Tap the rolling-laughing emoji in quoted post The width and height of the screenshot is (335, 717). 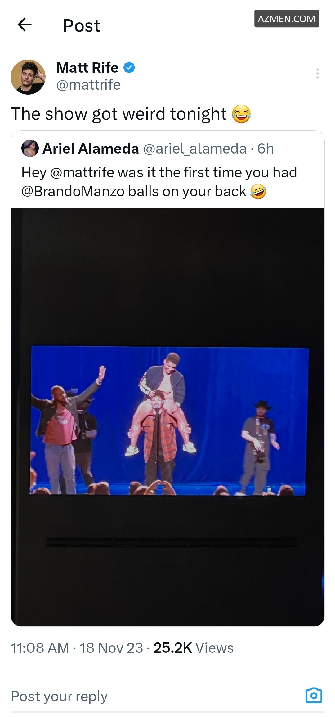coord(258,192)
